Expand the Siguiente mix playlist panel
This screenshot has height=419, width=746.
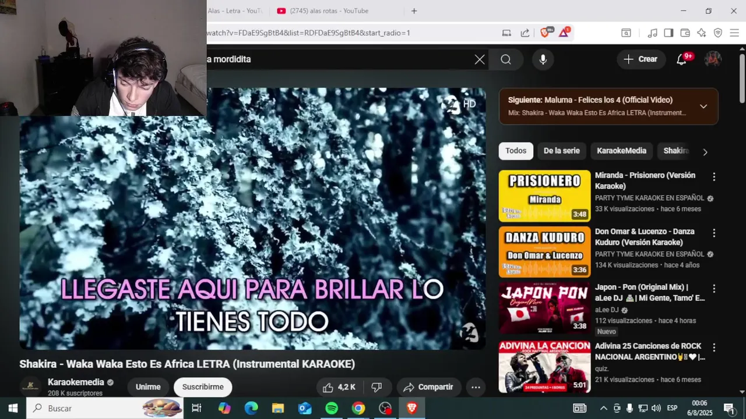pyautogui.click(x=703, y=106)
